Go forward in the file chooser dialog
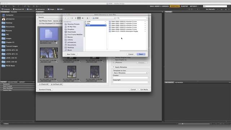The height and width of the screenshot is (130, 231). [x=68, y=18]
